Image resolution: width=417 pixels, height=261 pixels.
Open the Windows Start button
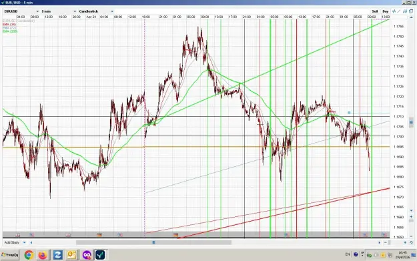(x=10, y=255)
